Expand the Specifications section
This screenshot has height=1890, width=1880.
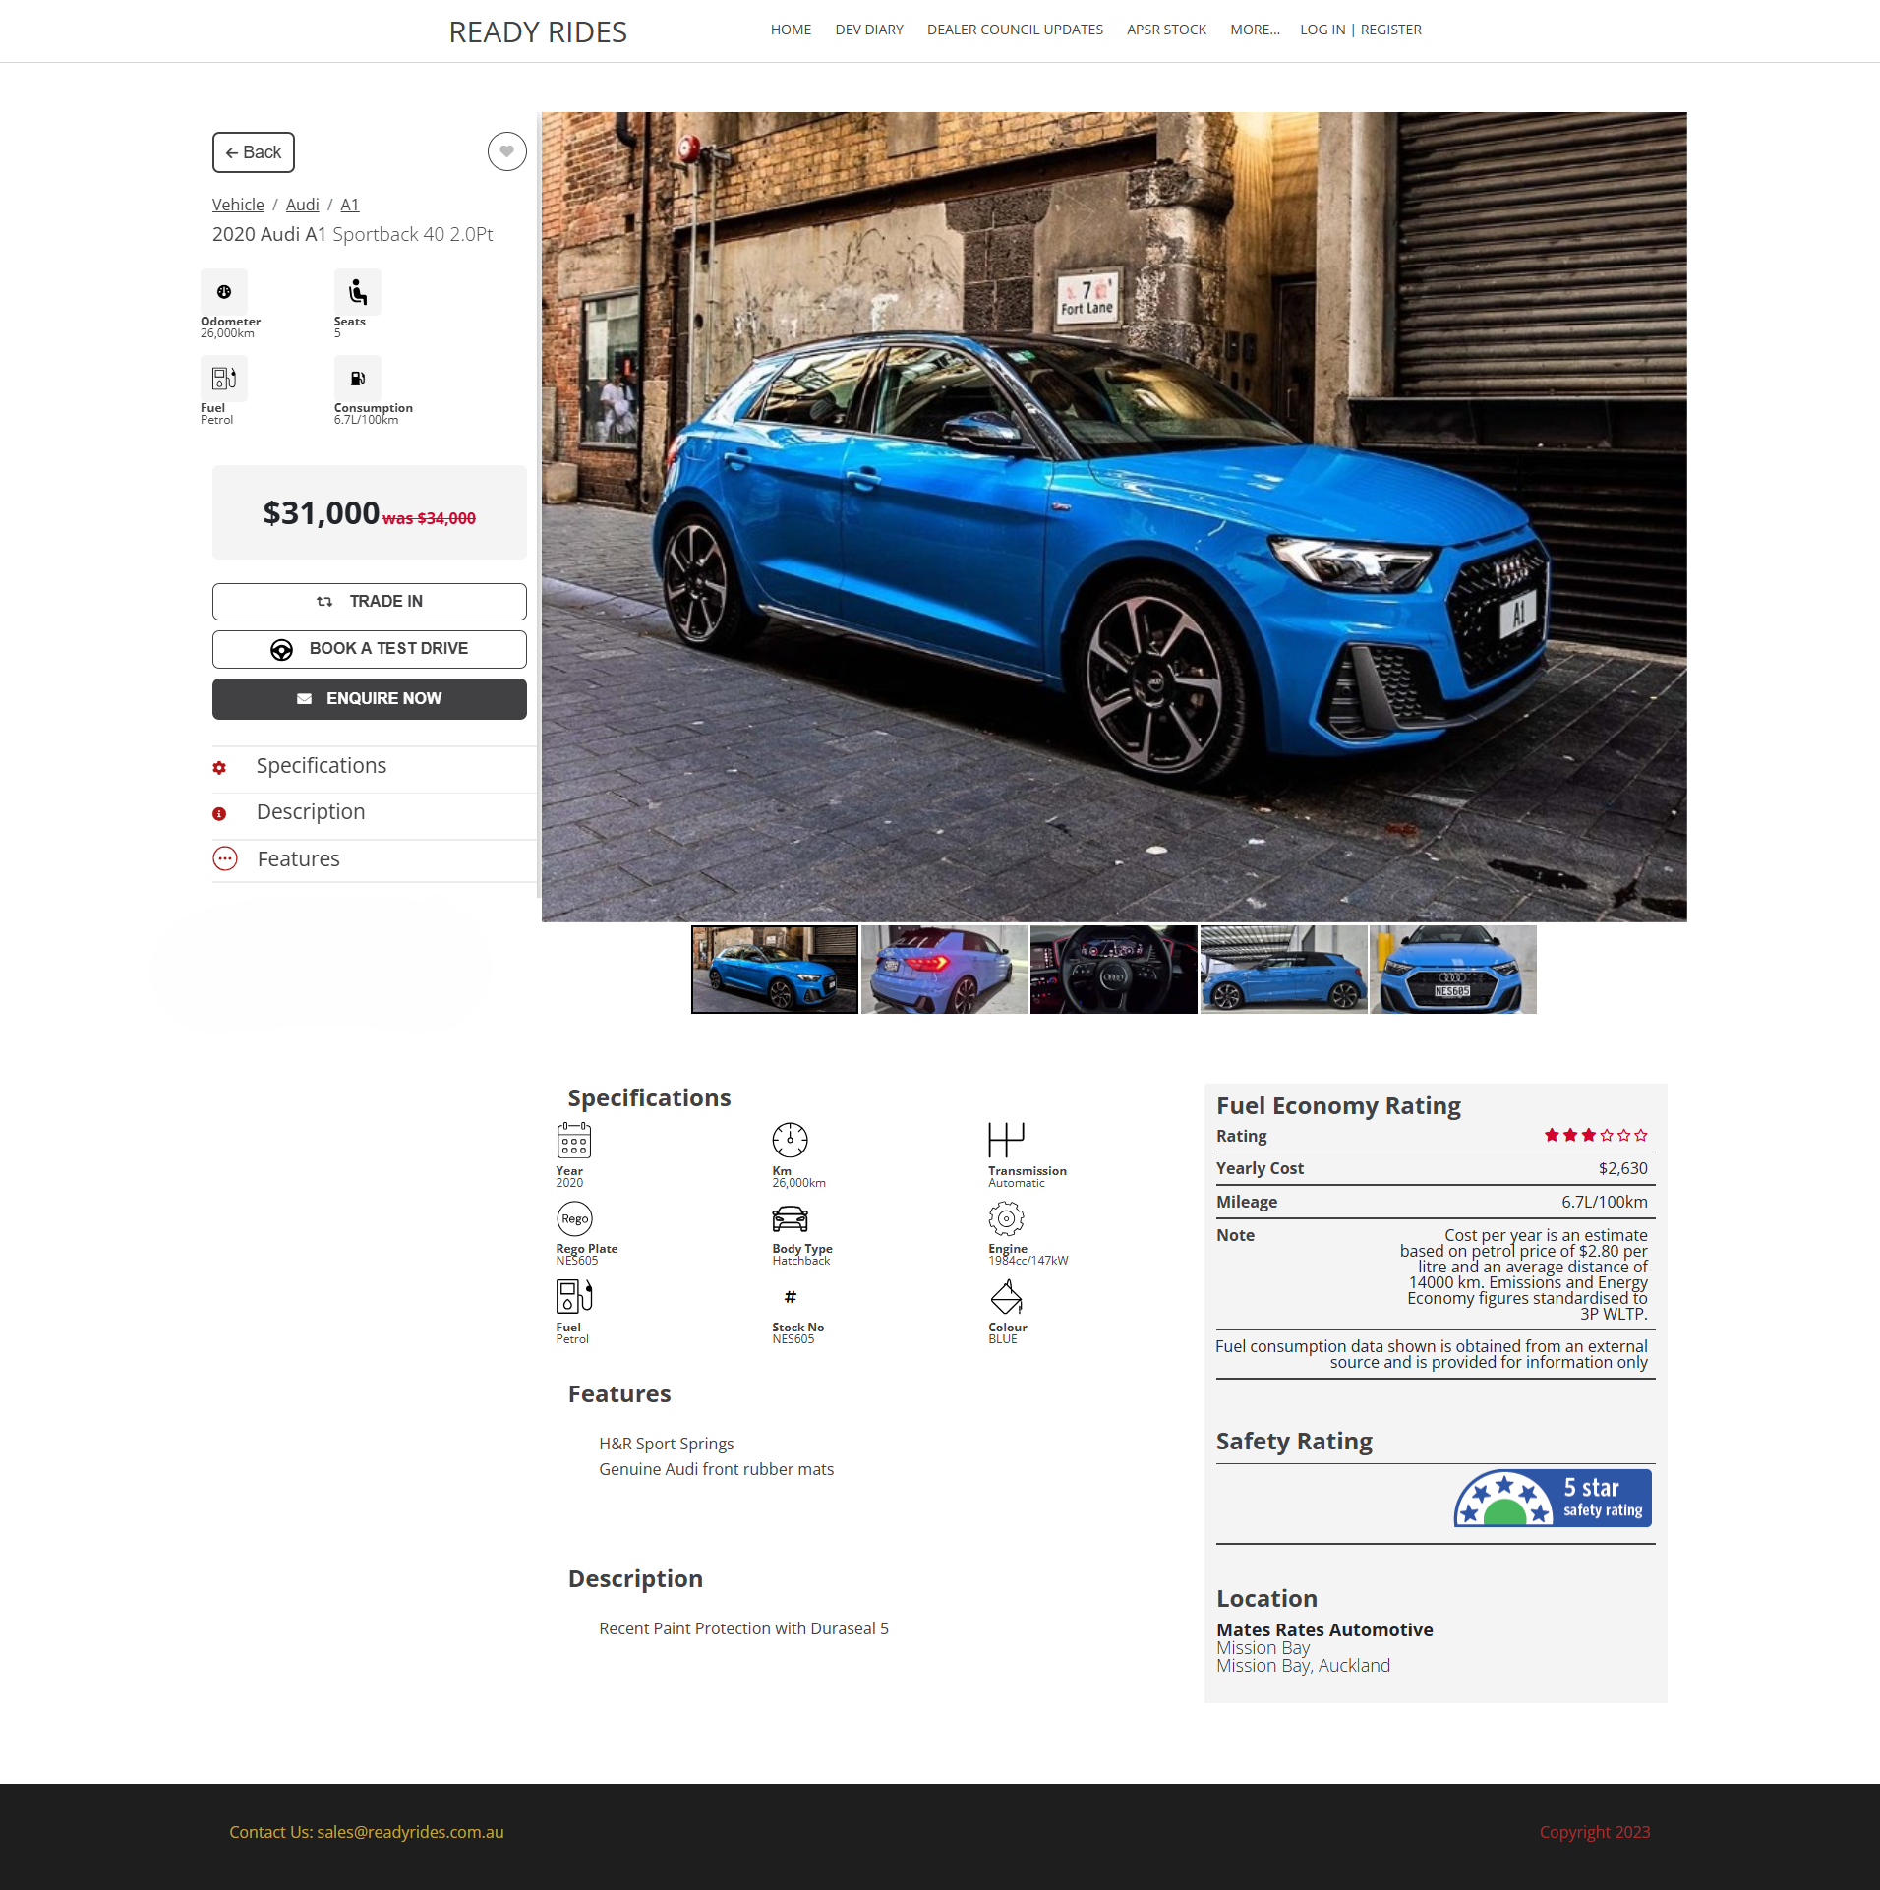pyautogui.click(x=321, y=766)
